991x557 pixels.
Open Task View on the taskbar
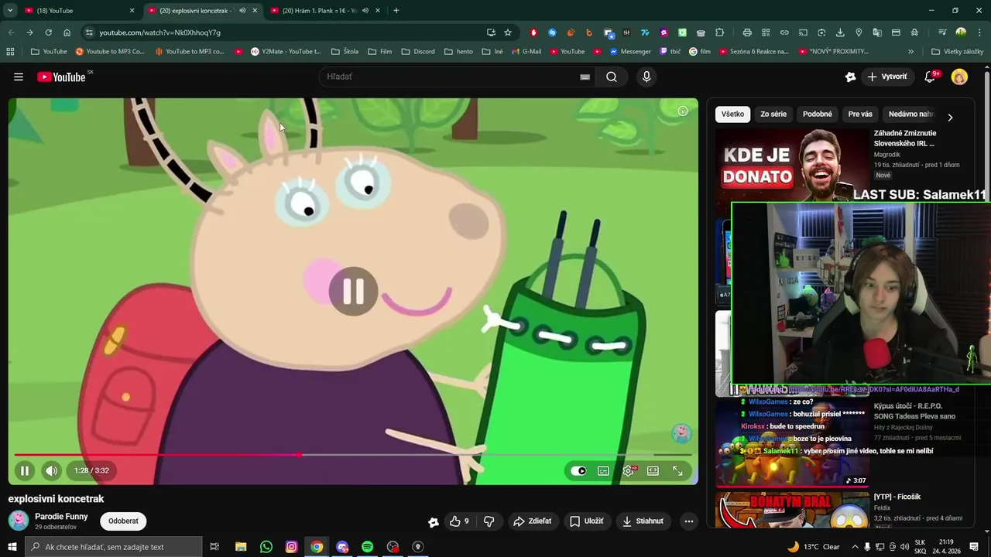coord(215,547)
